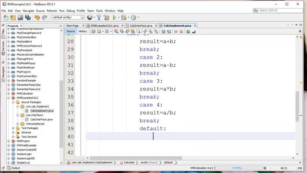Open the default config dropdown
Image resolution: width=307 pixels, height=173 pixels.
tap(68, 17)
